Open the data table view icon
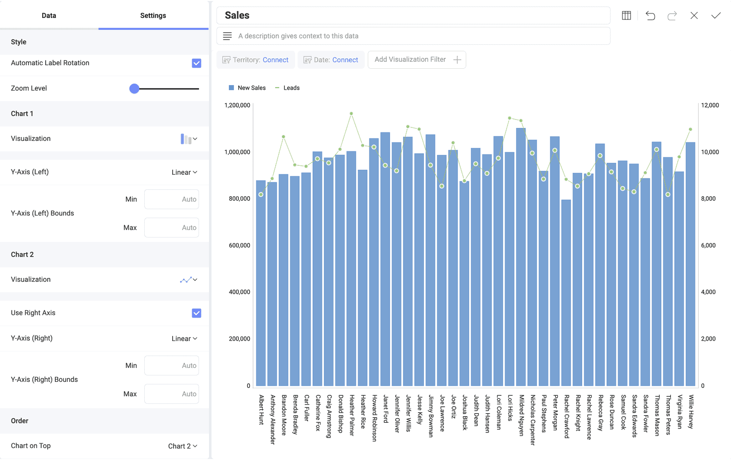The height and width of the screenshot is (467, 731). tap(627, 15)
